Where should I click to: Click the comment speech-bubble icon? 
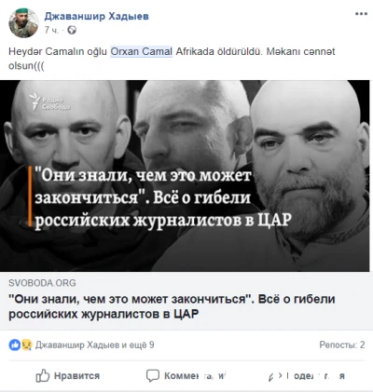click(x=153, y=375)
